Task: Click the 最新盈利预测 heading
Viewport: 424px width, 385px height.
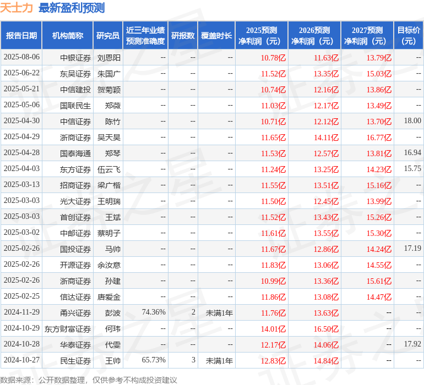Action: 72,8
